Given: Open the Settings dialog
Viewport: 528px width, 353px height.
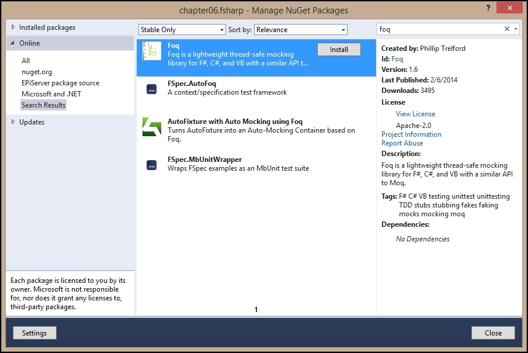Looking at the screenshot, I should 34,333.
